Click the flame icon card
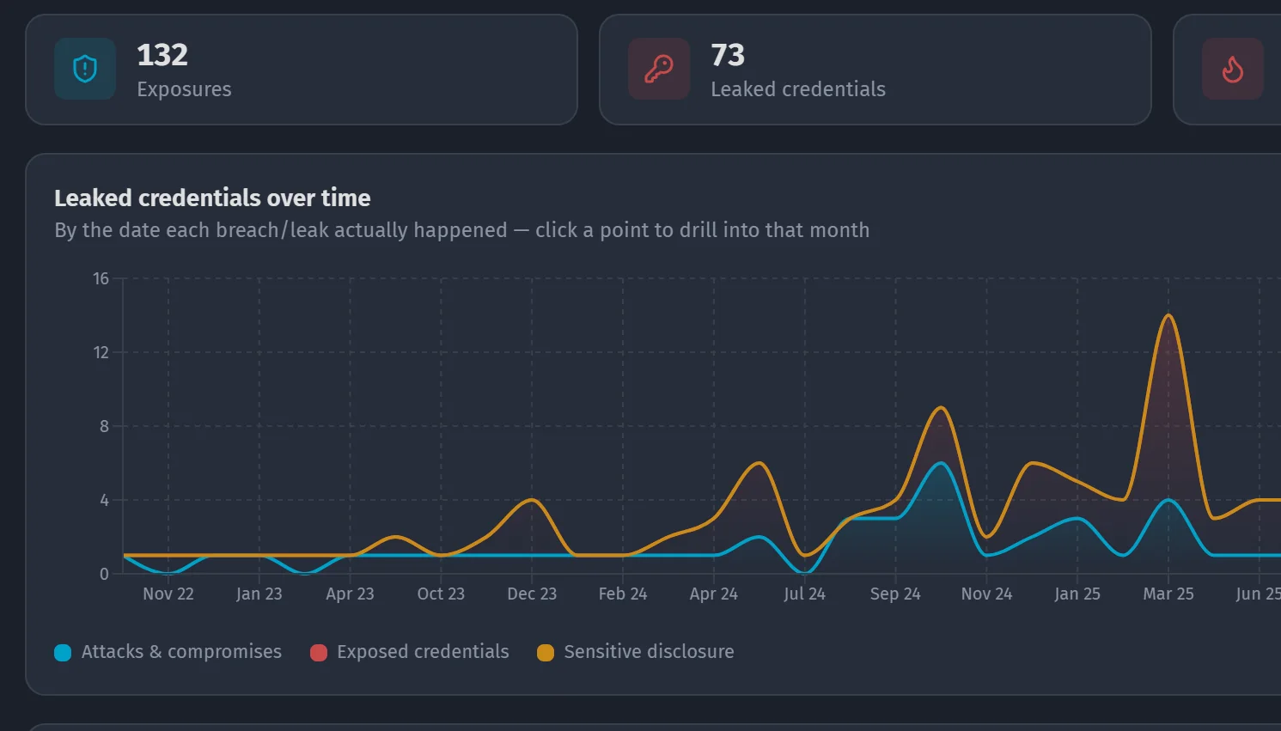This screenshot has height=731, width=1281. pos(1233,69)
